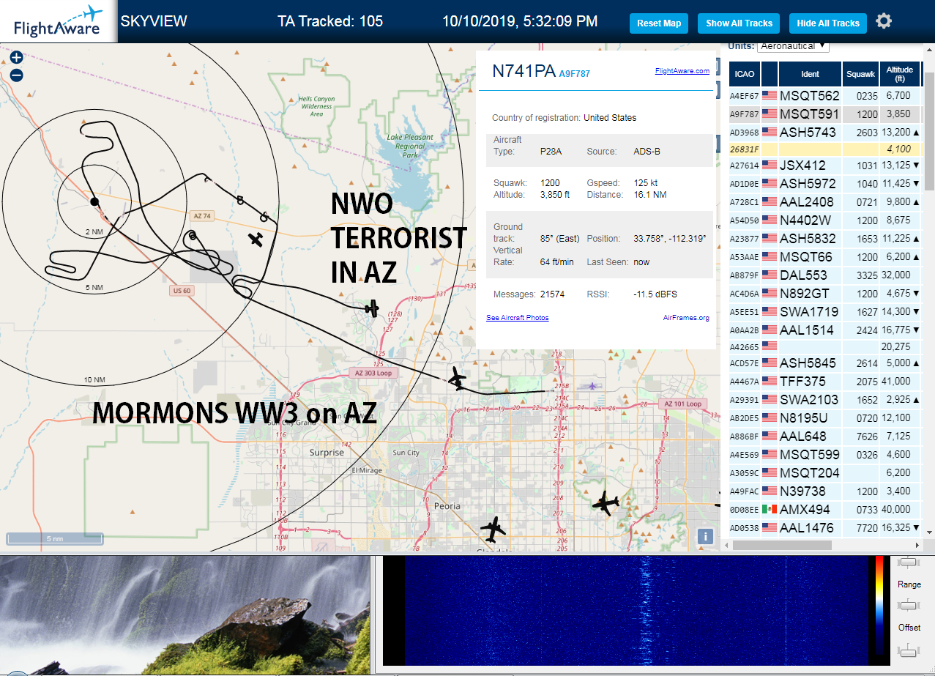Screen dimensions: 935x676
Task: Click right arrow of horizontal table scrollbar
Action: [917, 545]
